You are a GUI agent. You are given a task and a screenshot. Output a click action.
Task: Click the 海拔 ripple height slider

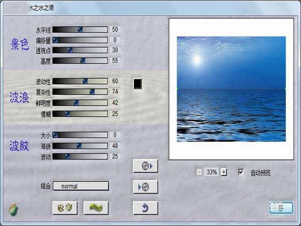[x=80, y=146]
